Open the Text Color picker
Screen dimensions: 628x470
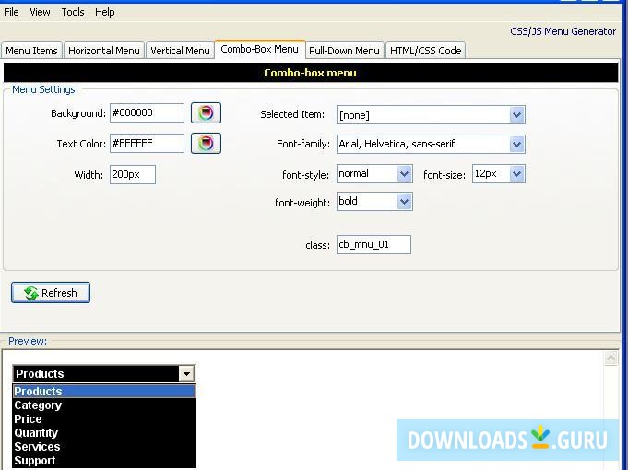[206, 144]
